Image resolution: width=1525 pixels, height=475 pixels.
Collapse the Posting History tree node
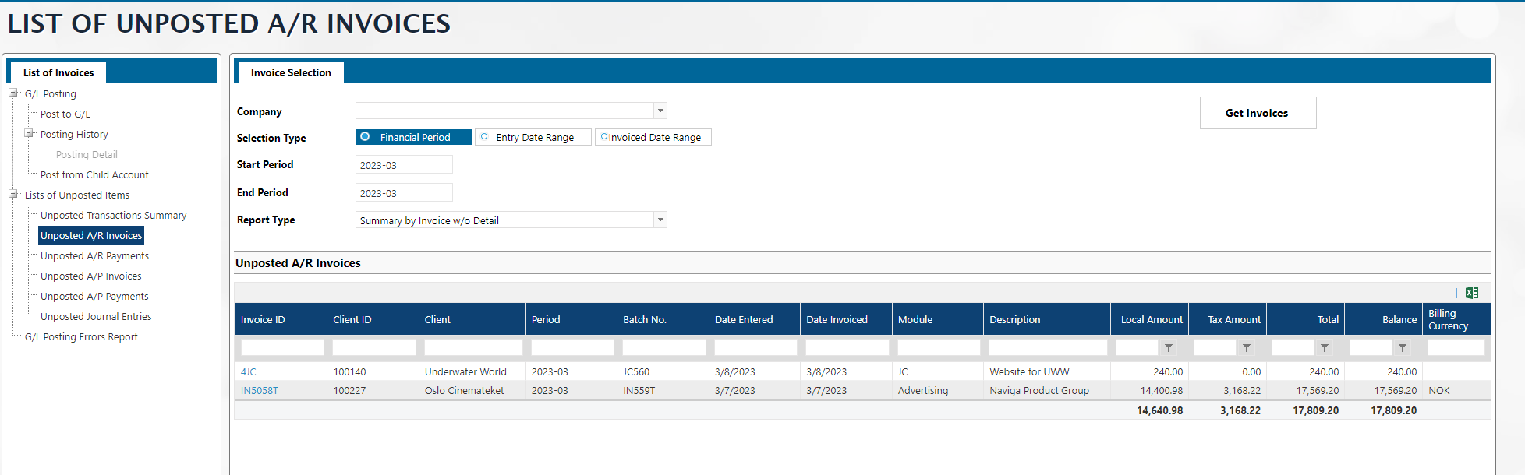tap(29, 134)
